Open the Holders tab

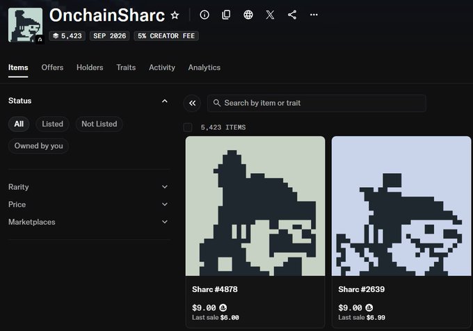[x=90, y=67]
